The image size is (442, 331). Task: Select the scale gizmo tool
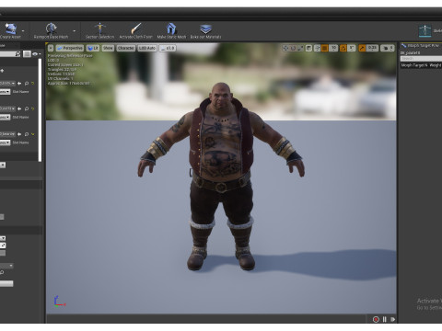[300, 48]
